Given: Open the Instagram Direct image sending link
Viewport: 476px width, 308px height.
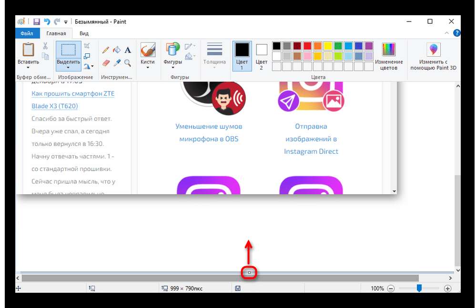Looking at the screenshot, I should (311, 139).
